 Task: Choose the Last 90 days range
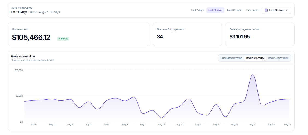pos(234,10)
